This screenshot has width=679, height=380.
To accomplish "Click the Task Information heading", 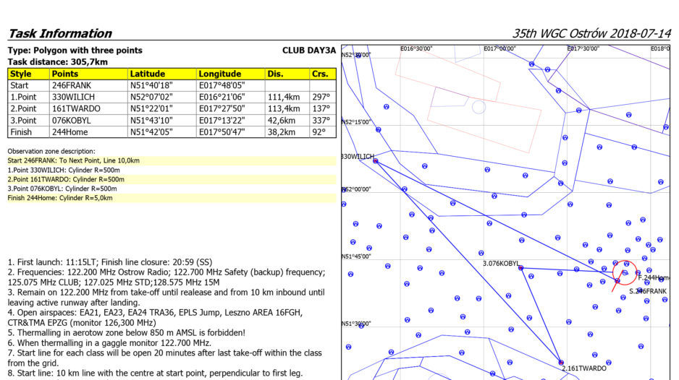I will 60,34.
